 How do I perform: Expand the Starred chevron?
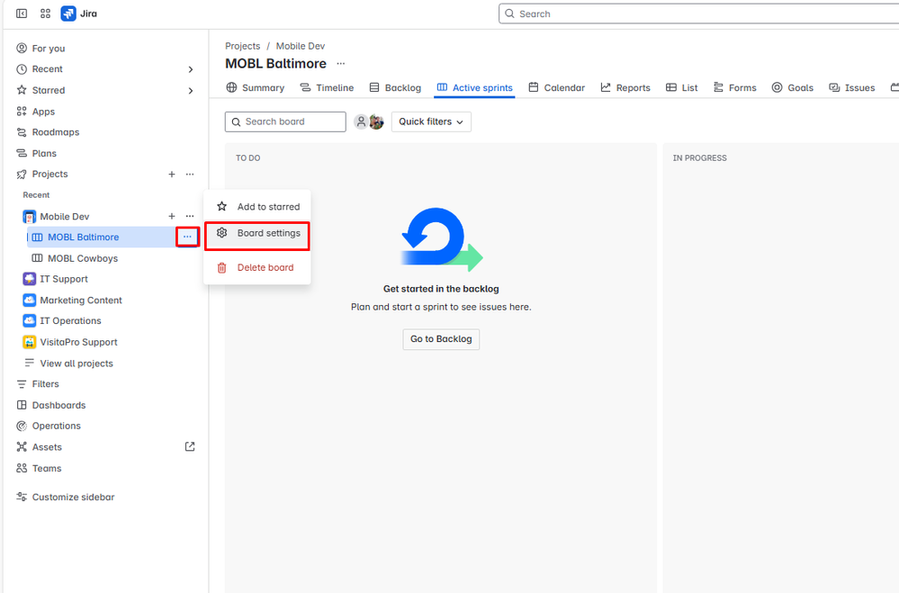pos(191,91)
